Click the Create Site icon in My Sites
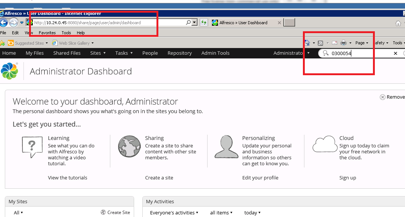 [103, 213]
